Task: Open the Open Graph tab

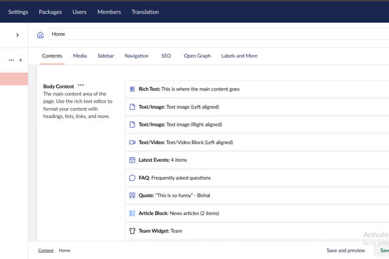Action: coord(197,56)
